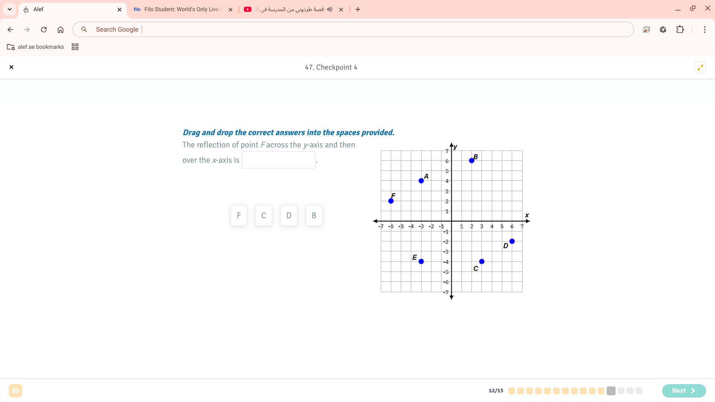Select answer tile C
Viewport: 715px width, 402px height.
point(264,216)
